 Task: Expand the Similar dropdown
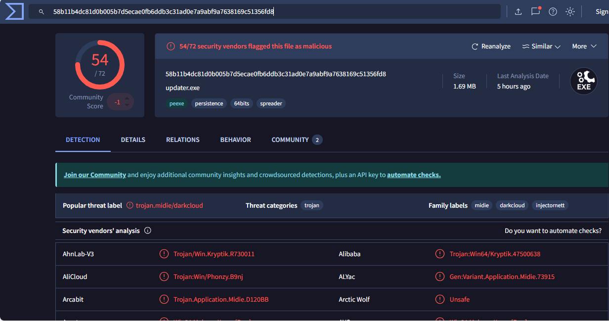(x=541, y=46)
